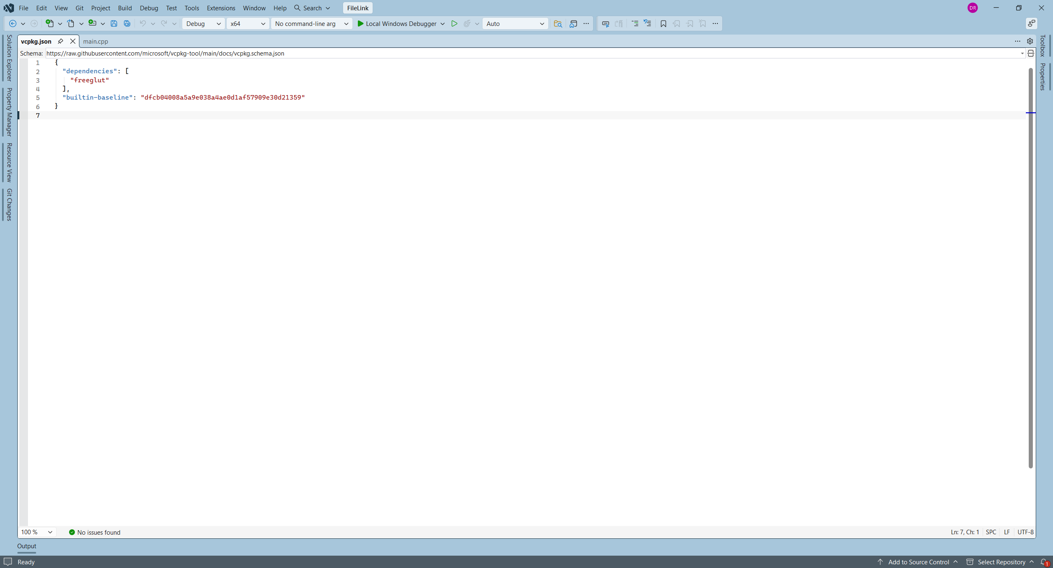Open the No command-line arg dropdown

[311, 24]
